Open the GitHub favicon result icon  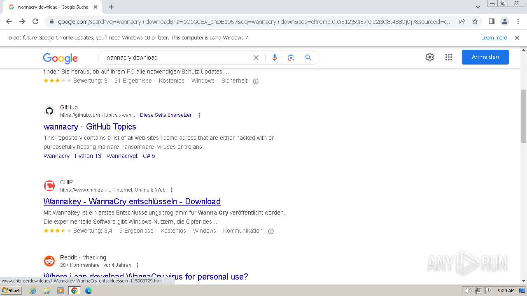[49, 111]
